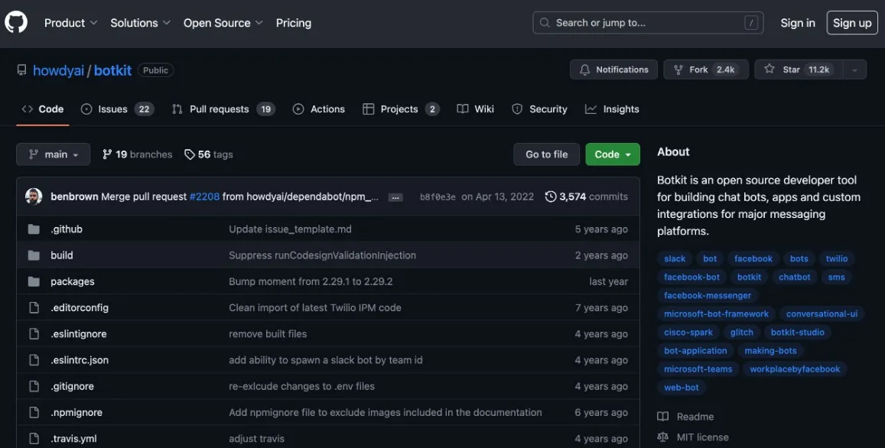The width and height of the screenshot is (885, 448).
Task: Open commit 'Suppress runCodesignValidationInjection'
Action: click(322, 255)
